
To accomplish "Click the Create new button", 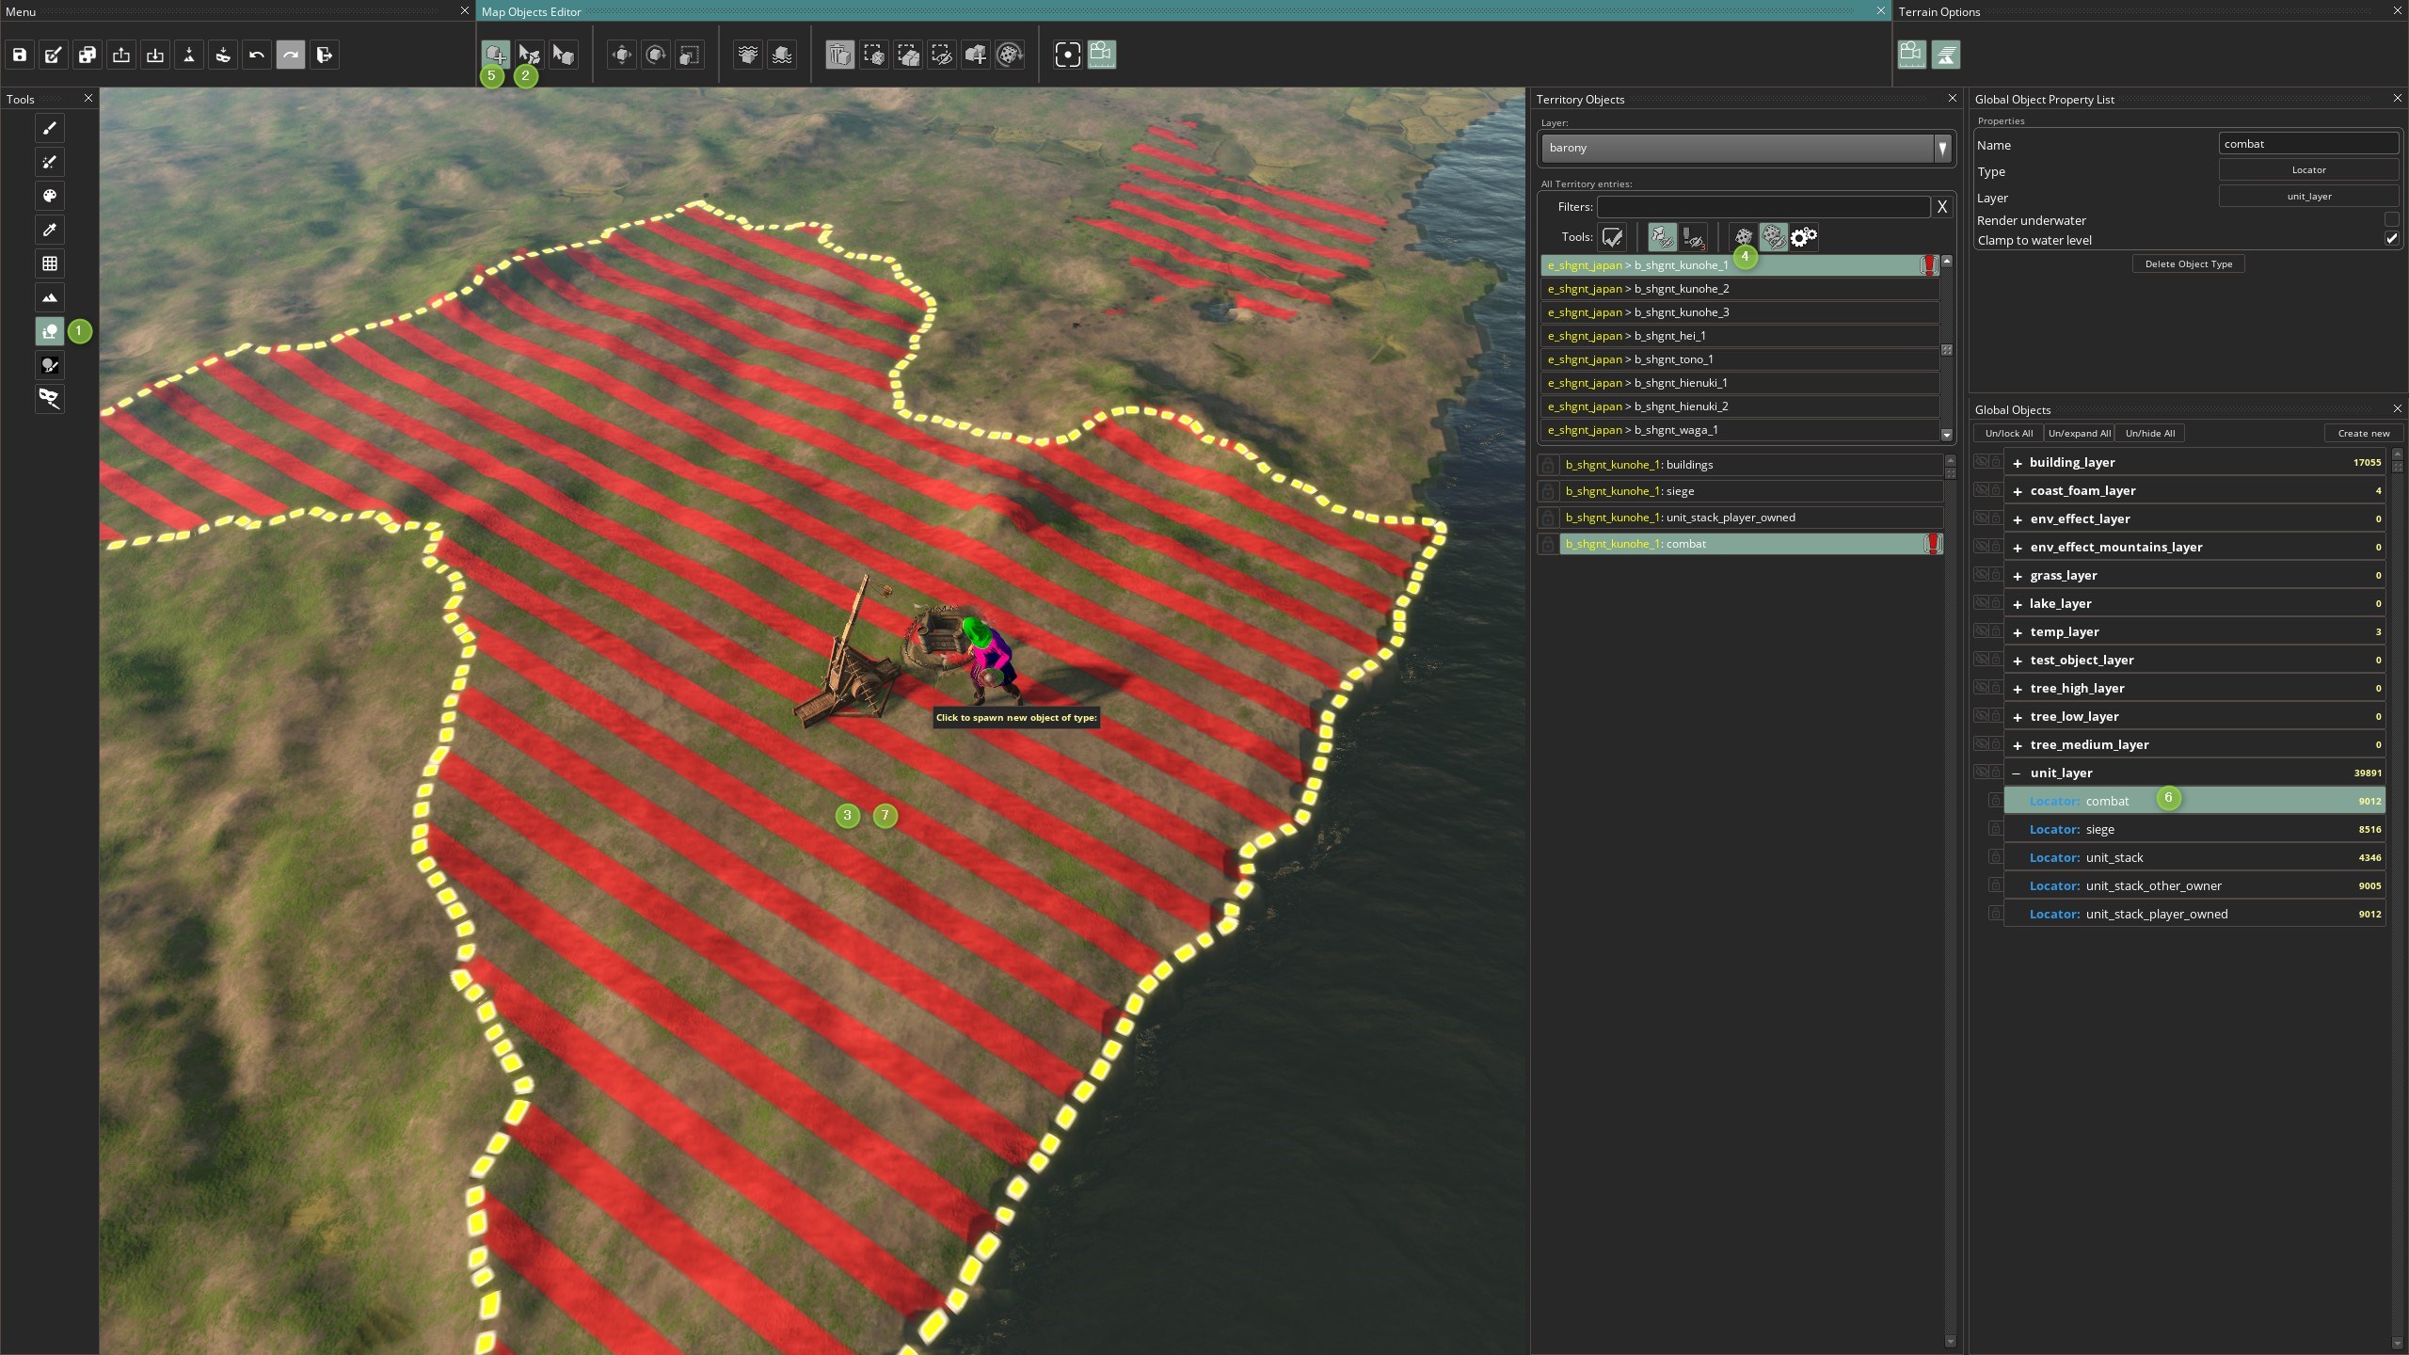I will 2363,433.
